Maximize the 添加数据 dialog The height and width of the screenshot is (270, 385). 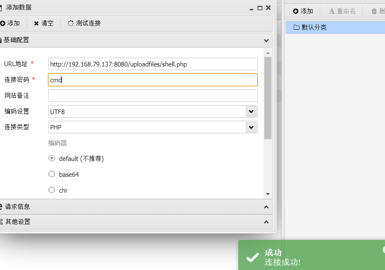[260, 8]
